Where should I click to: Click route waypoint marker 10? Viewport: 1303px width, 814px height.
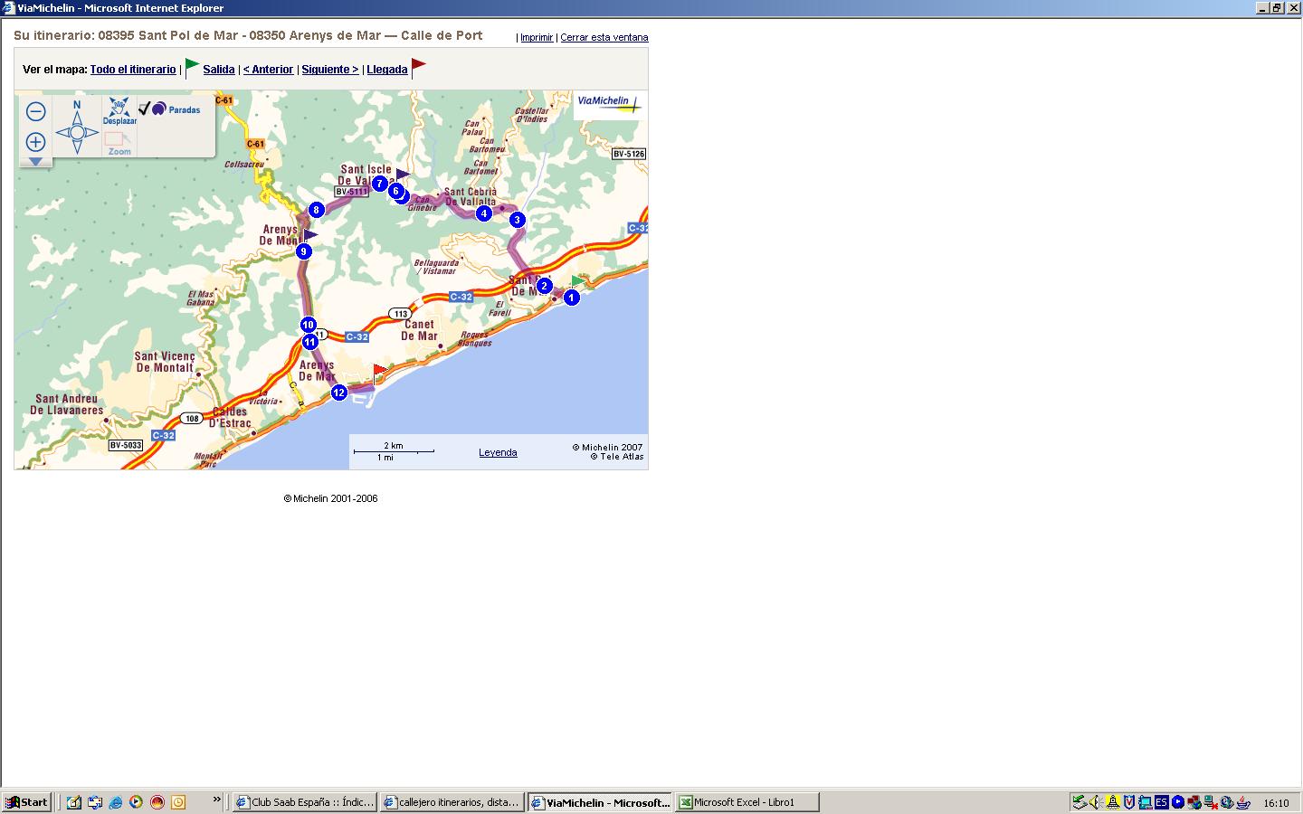point(309,325)
